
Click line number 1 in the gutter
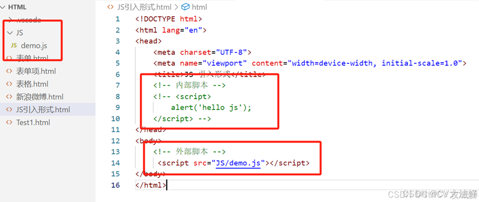118,19
